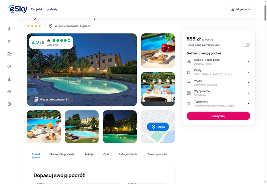Screen dimensions: 267x184
Task: Open Wszystkie zdjęcia (91) gallery
Action: tap(51, 100)
